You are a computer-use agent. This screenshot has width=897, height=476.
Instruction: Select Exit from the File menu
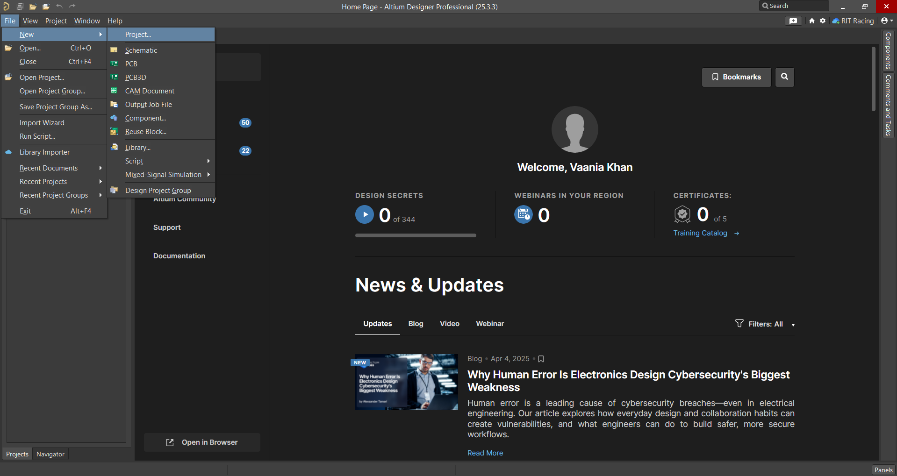54,211
